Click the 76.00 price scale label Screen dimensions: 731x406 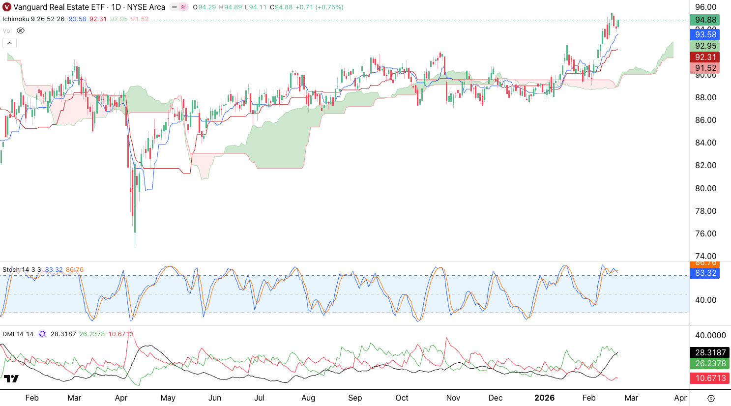(705, 233)
